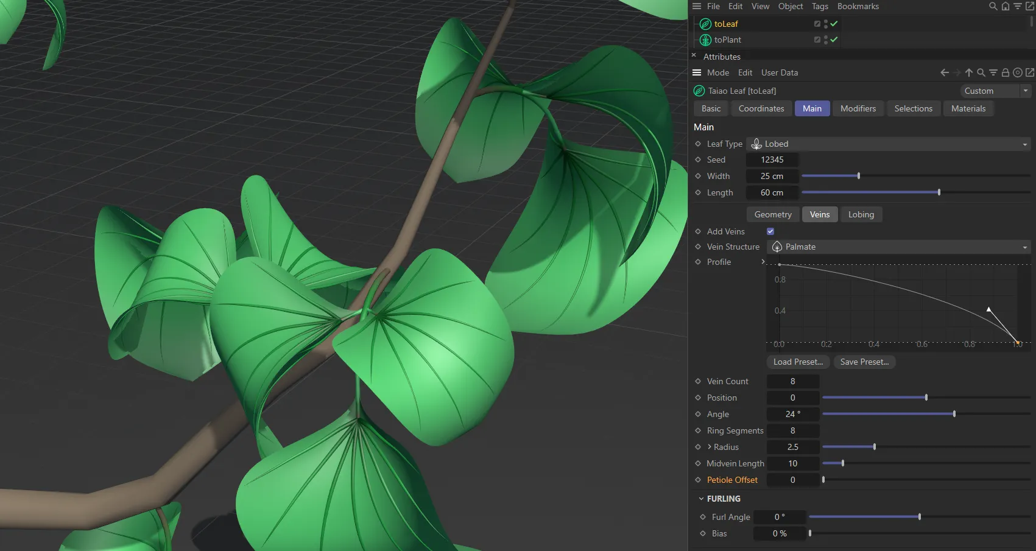Toggle the toPlant enable checkmark

834,40
